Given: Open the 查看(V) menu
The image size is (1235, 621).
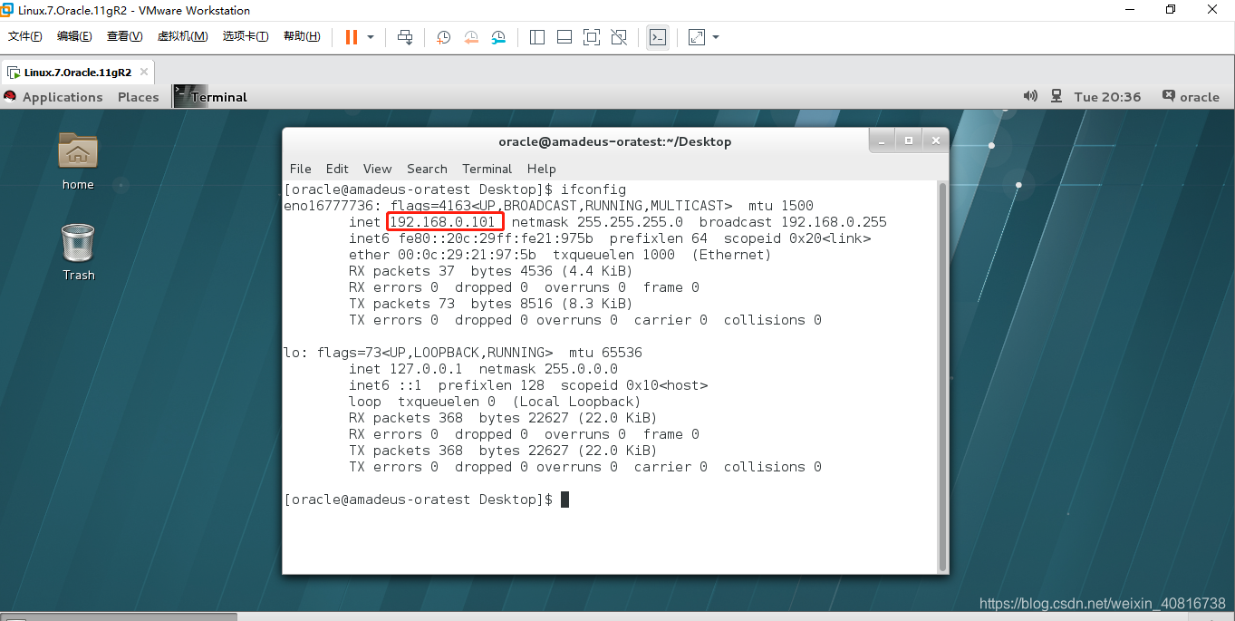Looking at the screenshot, I should click(125, 36).
